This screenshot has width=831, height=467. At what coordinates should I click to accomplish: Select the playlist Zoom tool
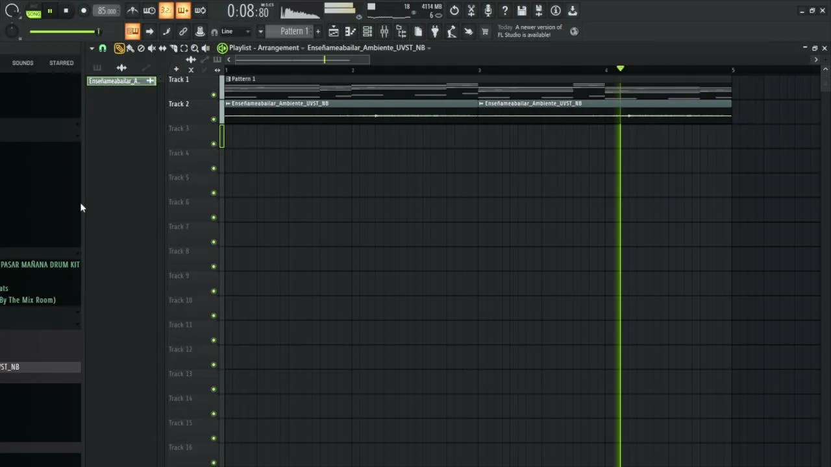[195, 48]
